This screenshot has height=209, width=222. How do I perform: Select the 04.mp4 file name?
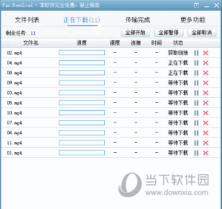tap(15, 63)
